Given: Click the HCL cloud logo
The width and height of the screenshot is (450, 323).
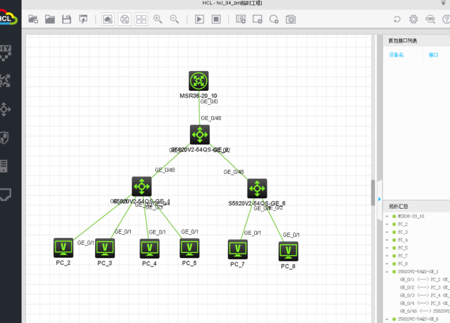Looking at the screenshot, I should tap(8, 17).
